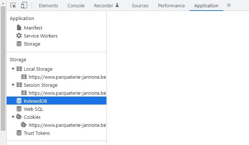This screenshot has height=145, width=249.
Task: Toggle the device toolbar icon
Action: pyautogui.click(x=24, y=5)
